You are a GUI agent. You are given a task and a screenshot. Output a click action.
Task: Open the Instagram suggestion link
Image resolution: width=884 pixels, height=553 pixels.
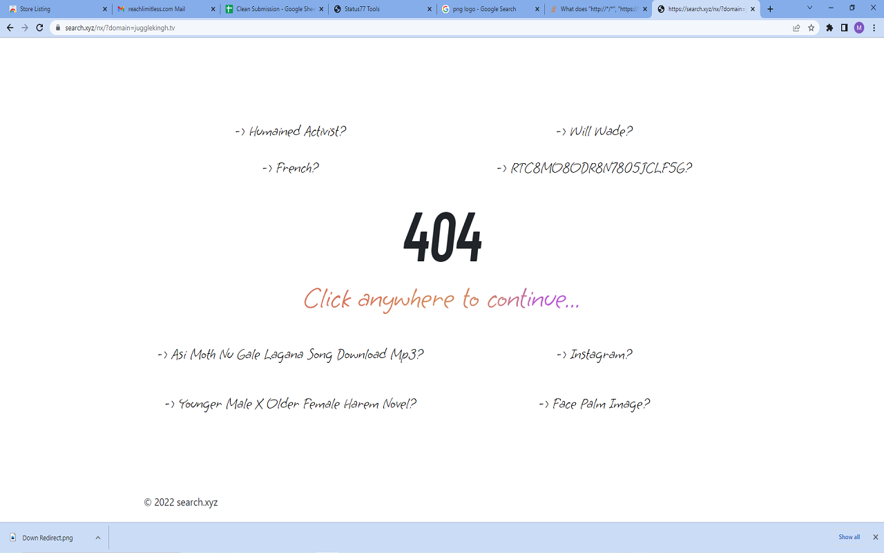point(594,354)
